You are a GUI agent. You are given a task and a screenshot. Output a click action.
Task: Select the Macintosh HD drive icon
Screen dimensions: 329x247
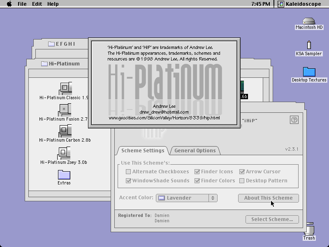309,21
